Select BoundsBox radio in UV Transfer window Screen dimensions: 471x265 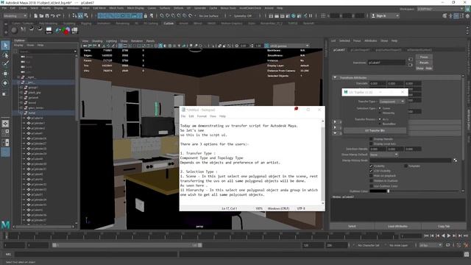click(x=380, y=124)
